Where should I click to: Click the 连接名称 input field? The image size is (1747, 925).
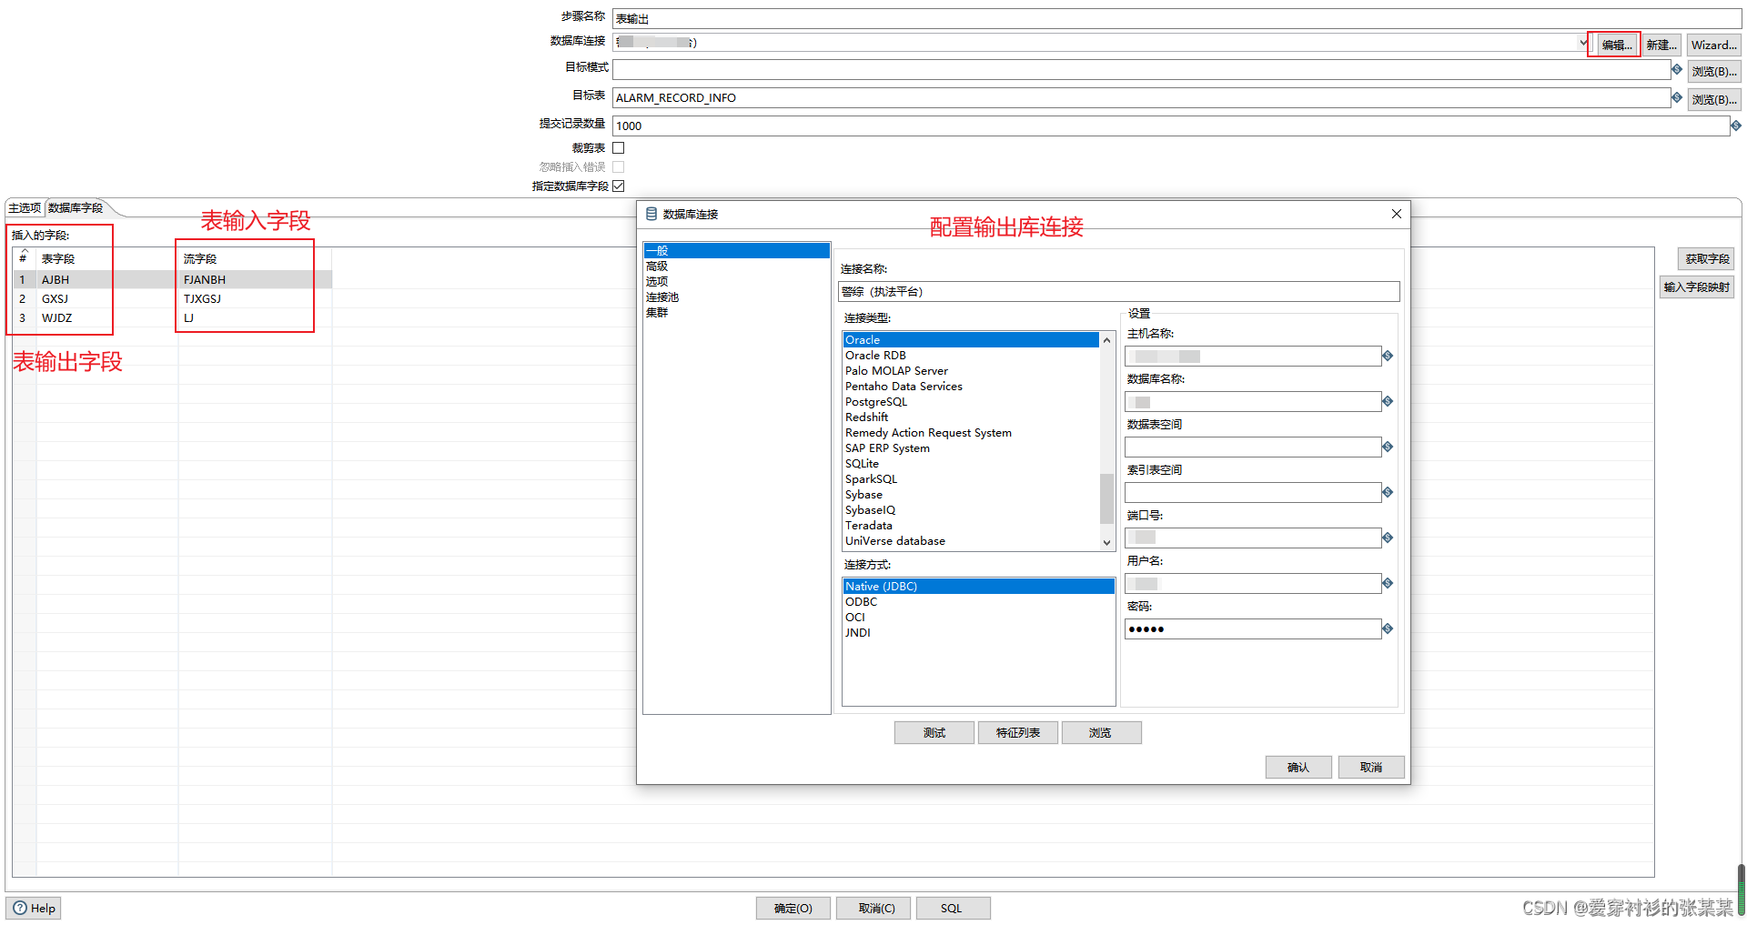click(1118, 291)
